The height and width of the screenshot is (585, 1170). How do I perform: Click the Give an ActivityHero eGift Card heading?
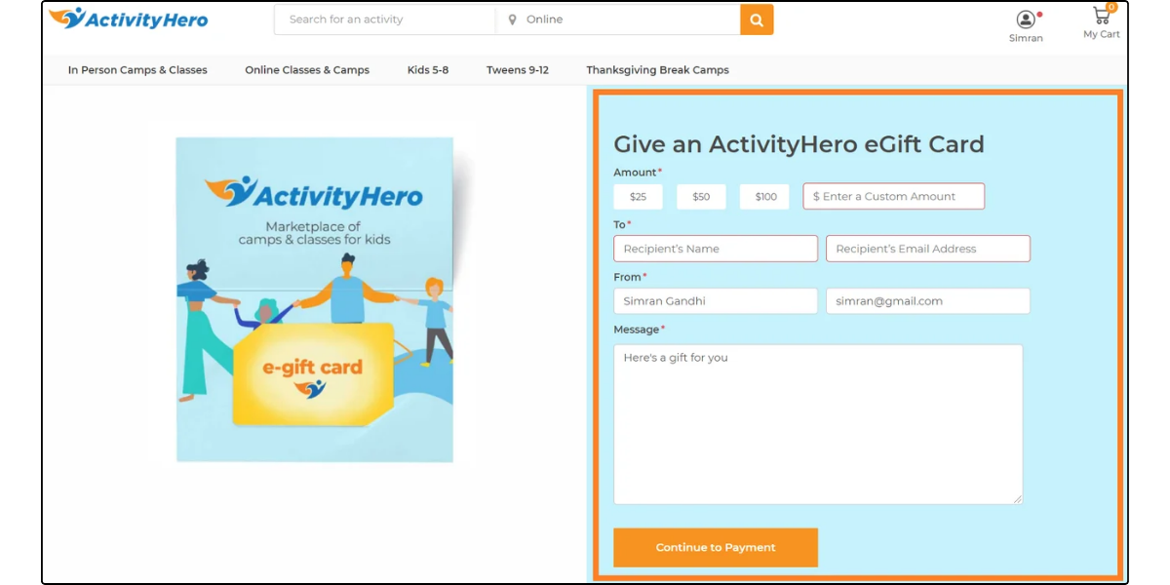click(x=799, y=144)
